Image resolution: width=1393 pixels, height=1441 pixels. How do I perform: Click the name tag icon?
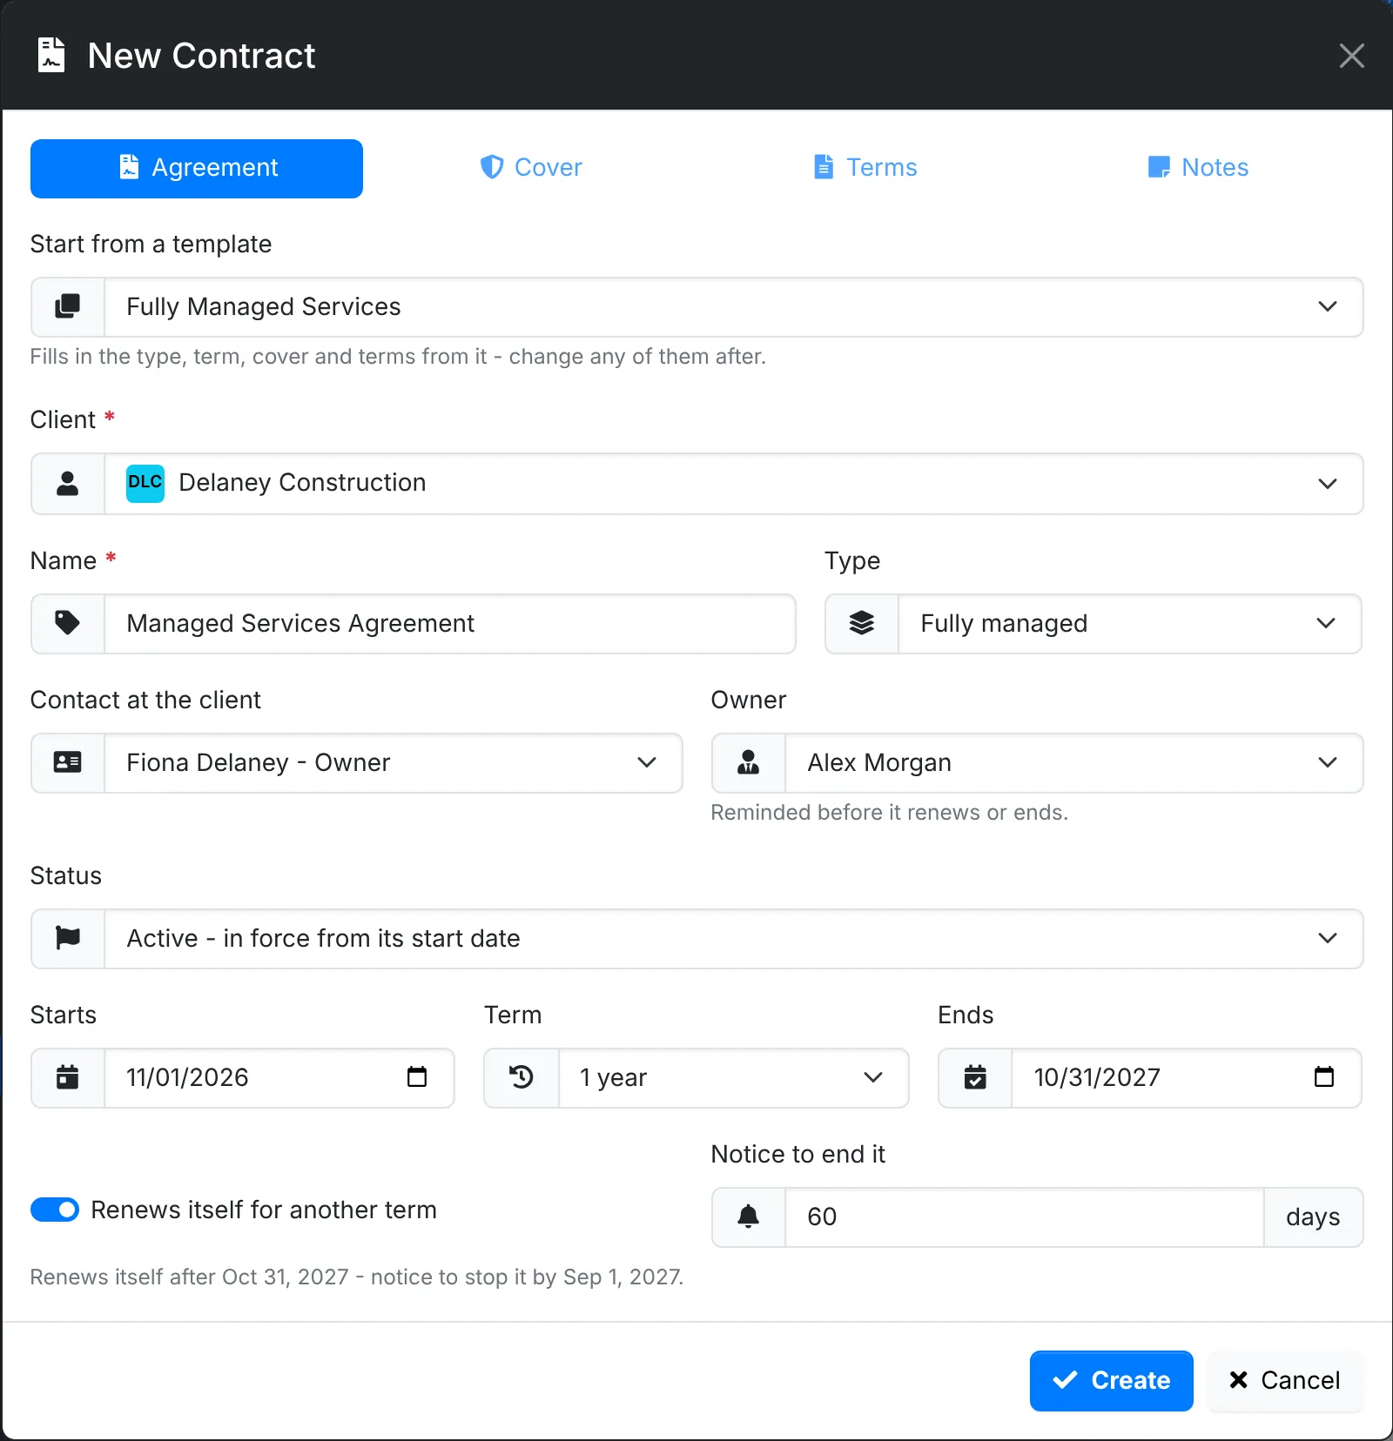pos(68,623)
